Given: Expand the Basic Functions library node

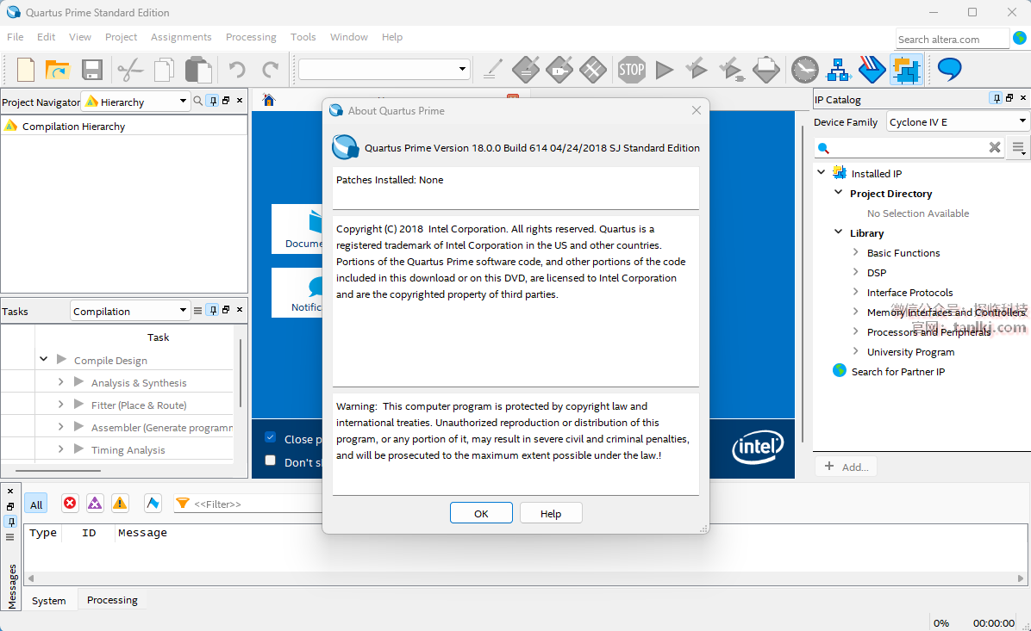Looking at the screenshot, I should tap(855, 252).
